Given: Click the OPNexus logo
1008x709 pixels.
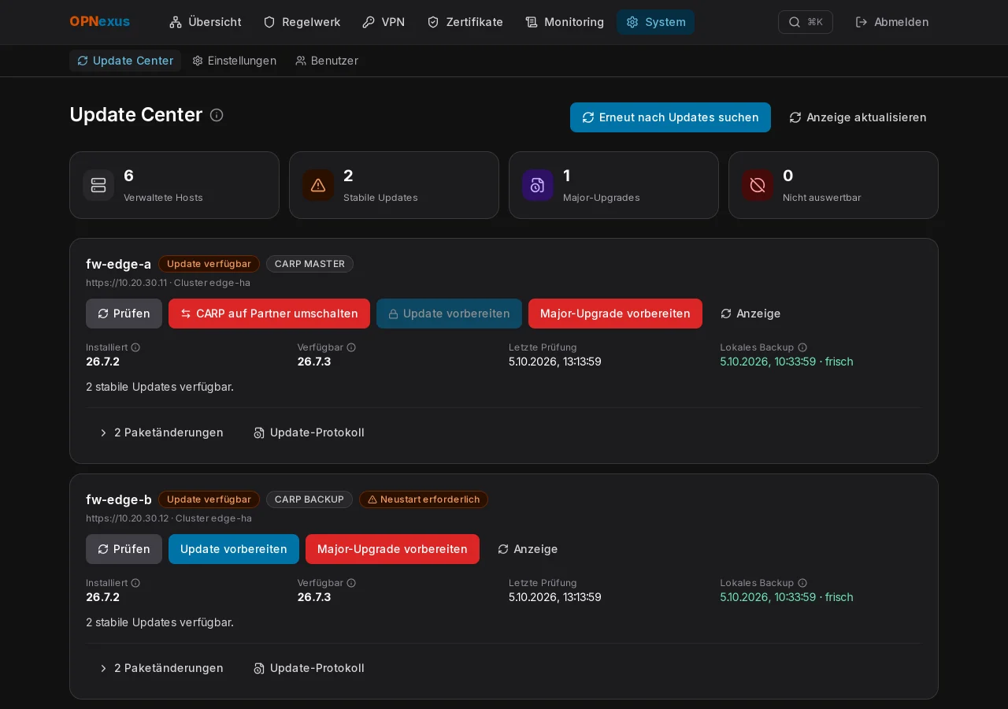Looking at the screenshot, I should coord(100,22).
